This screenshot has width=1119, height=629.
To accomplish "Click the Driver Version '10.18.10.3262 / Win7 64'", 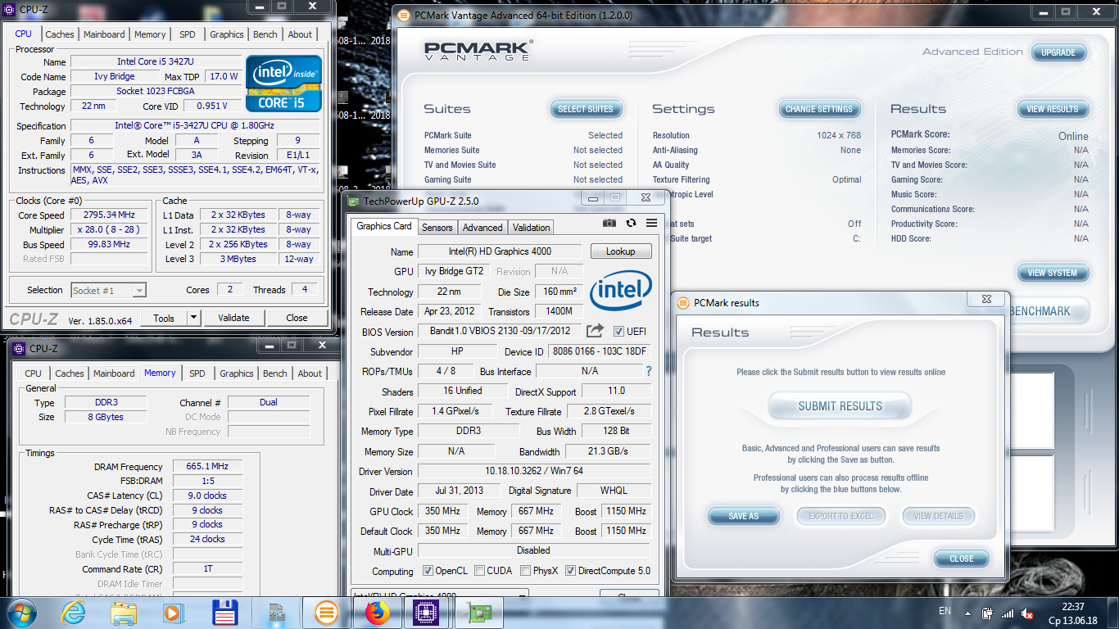I will click(x=533, y=471).
